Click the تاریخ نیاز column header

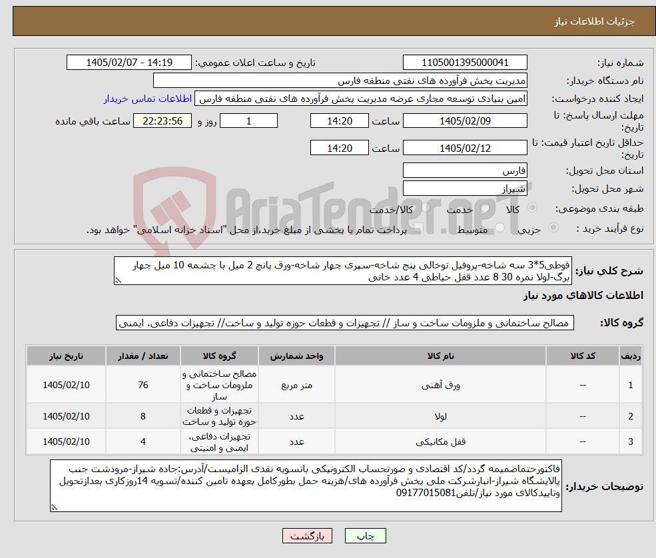pos(66,356)
